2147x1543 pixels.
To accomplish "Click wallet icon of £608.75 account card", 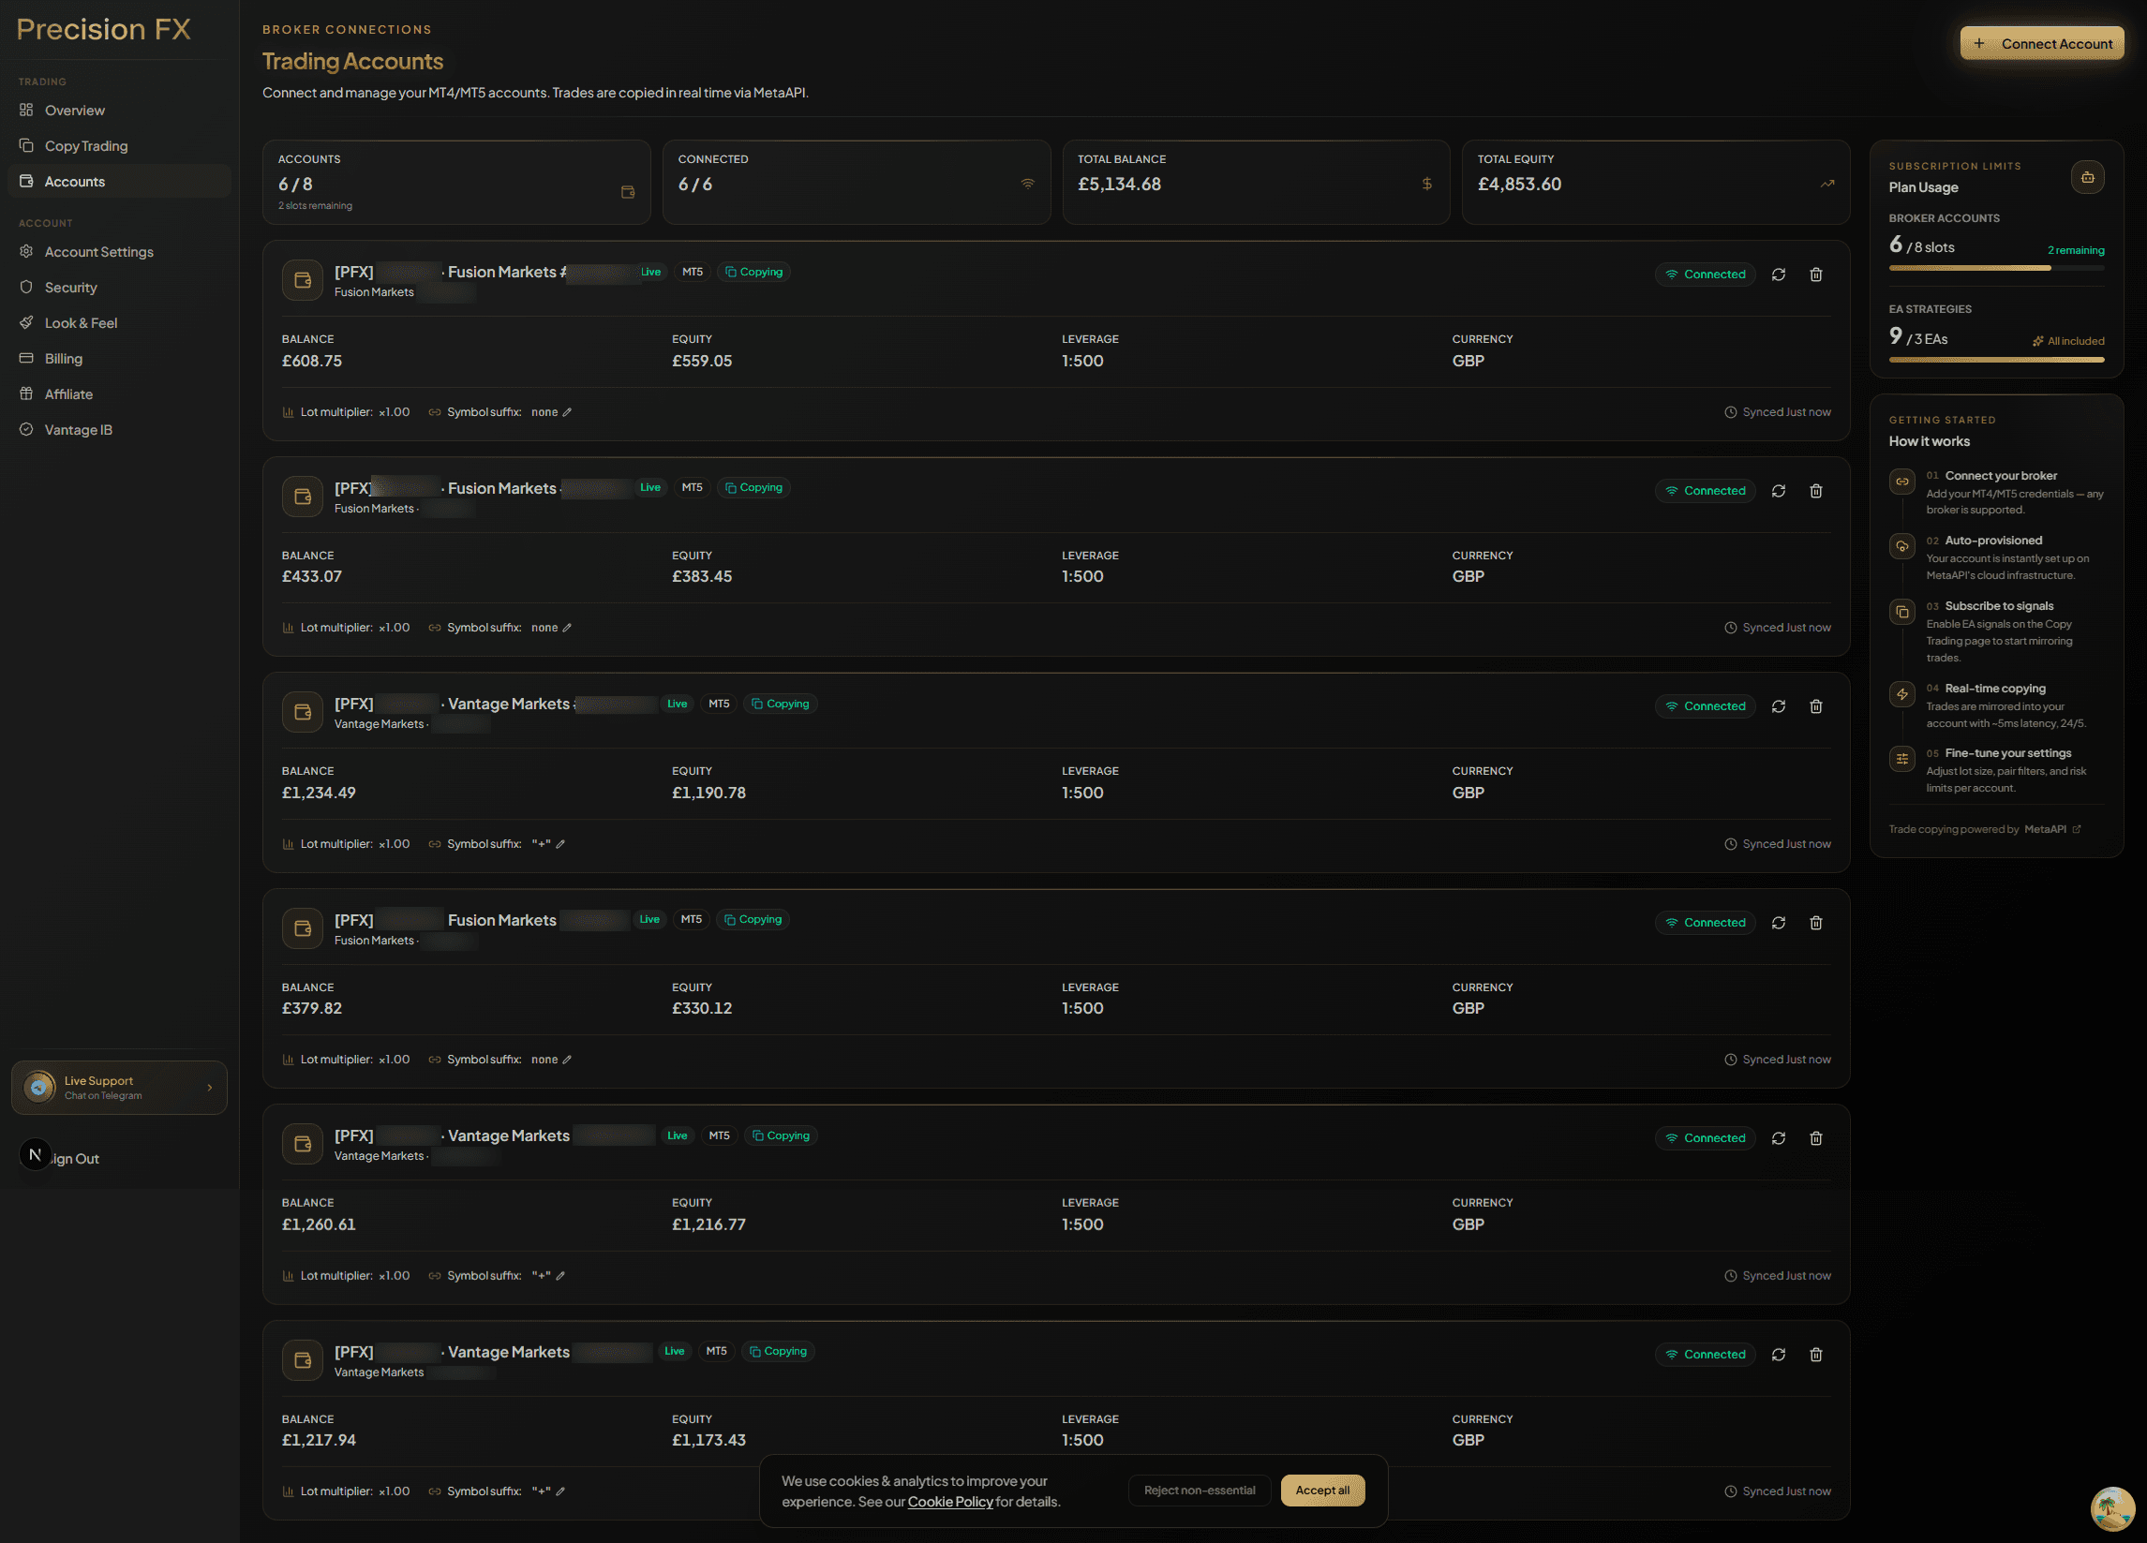I will (x=303, y=280).
